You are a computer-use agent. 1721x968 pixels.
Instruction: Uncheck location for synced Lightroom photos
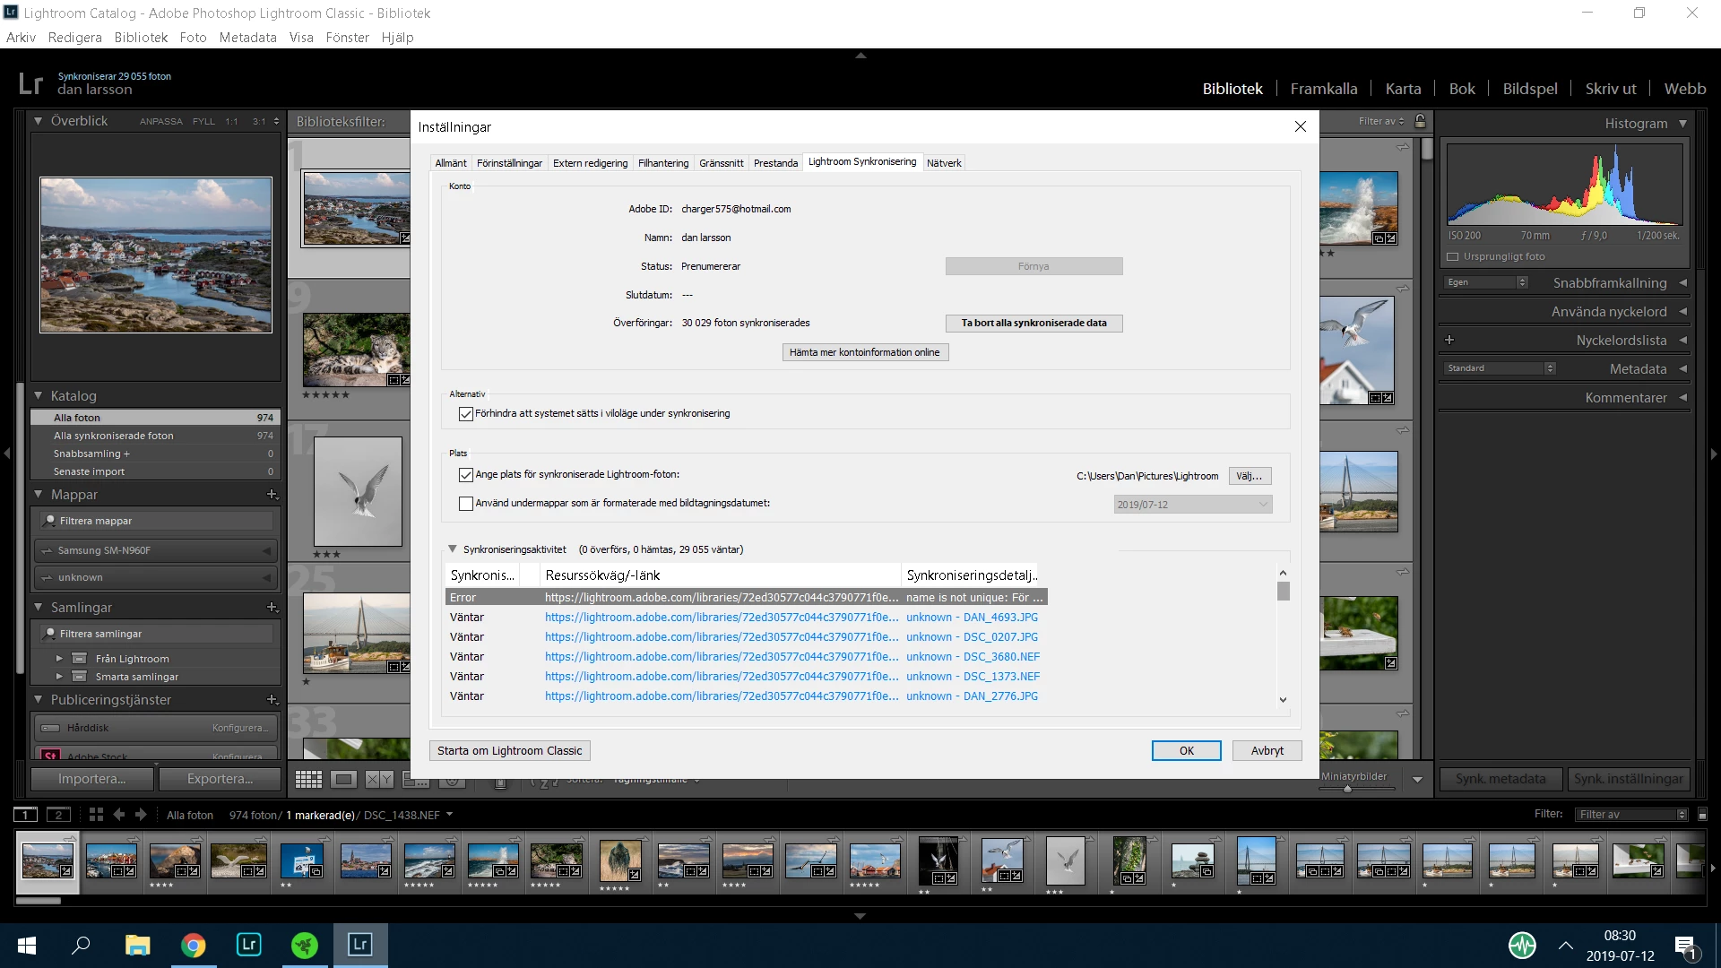466,475
